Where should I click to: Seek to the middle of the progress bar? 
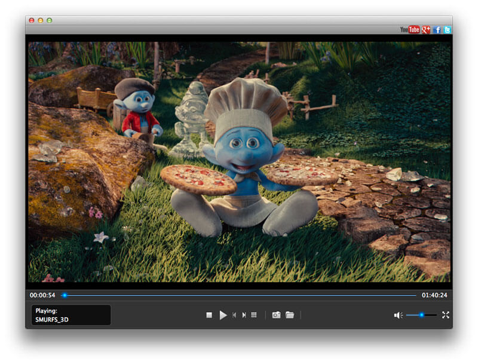(238, 295)
